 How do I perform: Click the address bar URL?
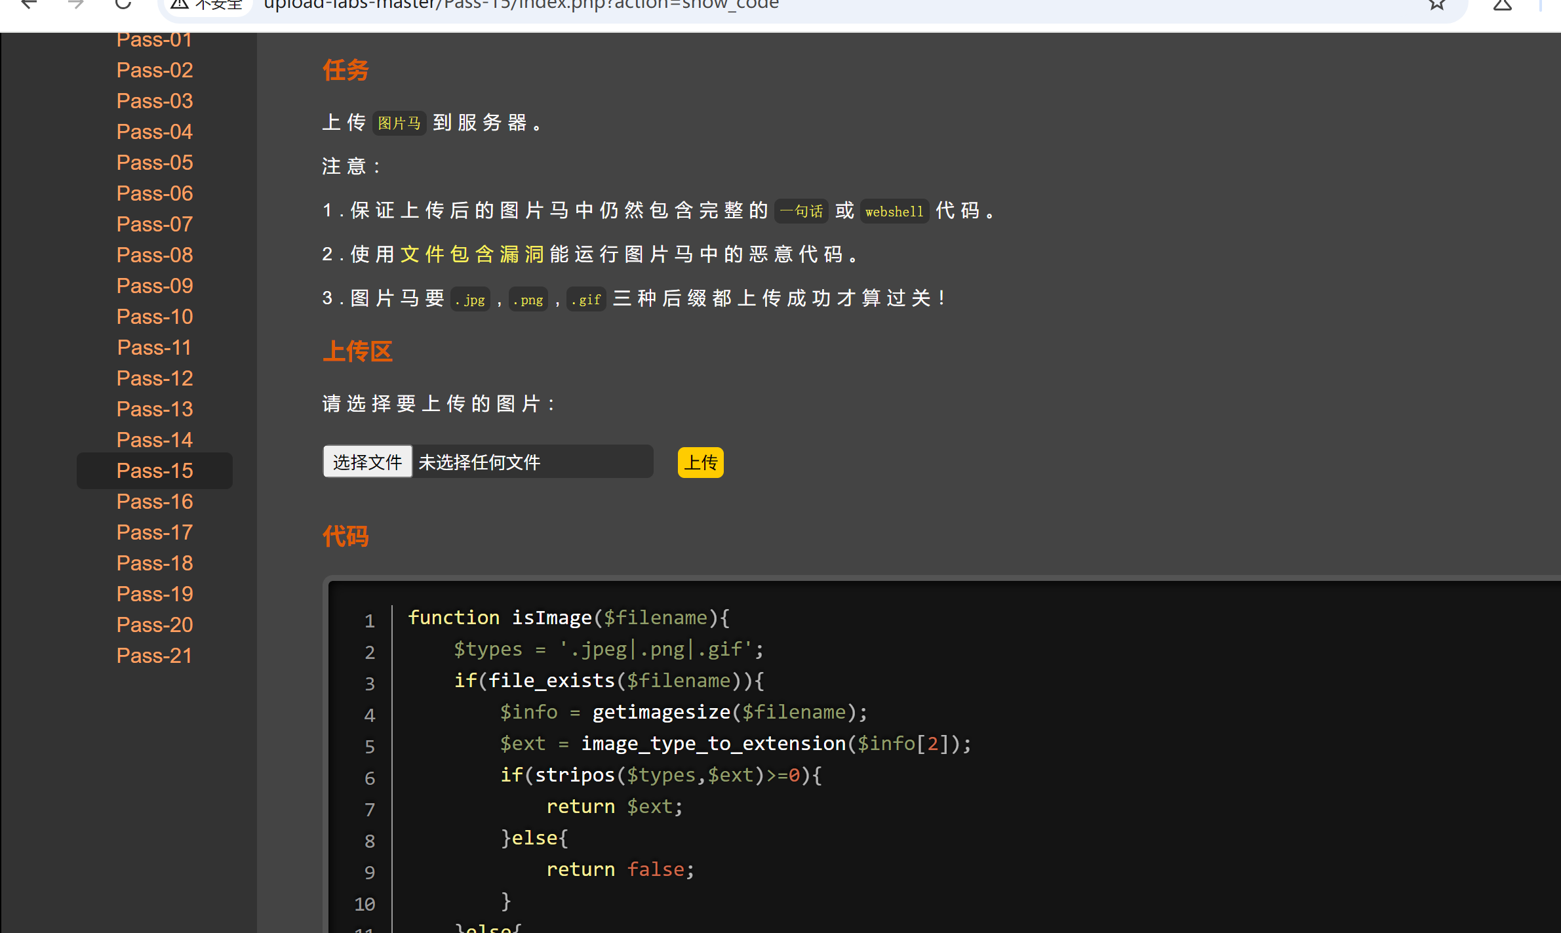coord(521,5)
